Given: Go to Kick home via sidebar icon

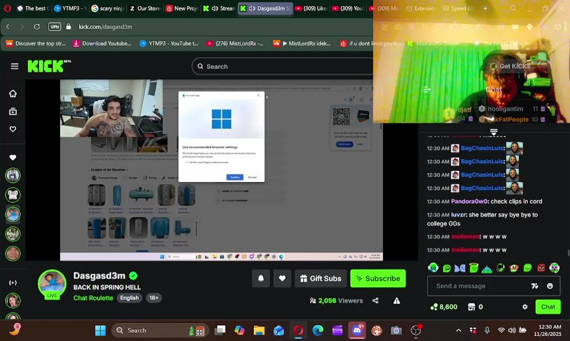Looking at the screenshot, I should 13,93.
